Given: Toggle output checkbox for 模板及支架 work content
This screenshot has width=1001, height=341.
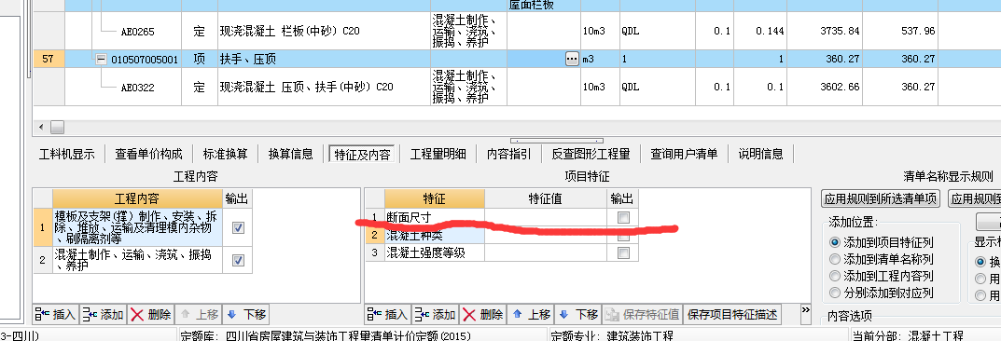Looking at the screenshot, I should click(x=238, y=227).
